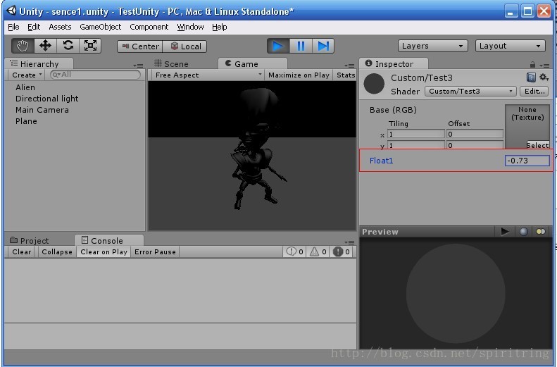The width and height of the screenshot is (557, 367).
Task: Select Plane in the Hierarchy
Action: point(26,121)
